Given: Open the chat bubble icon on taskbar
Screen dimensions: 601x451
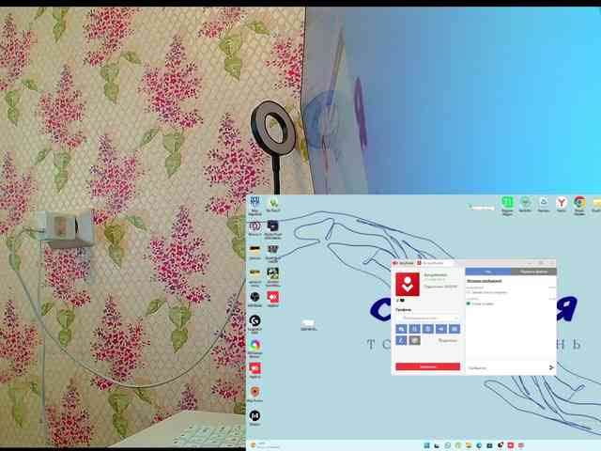Looking at the screenshot, I should pyautogui.click(x=448, y=445).
